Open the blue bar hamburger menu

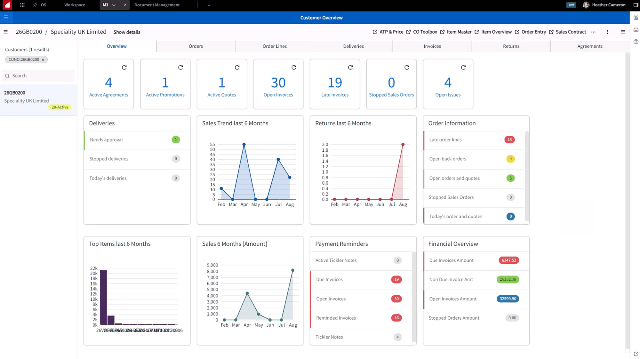(6, 17)
